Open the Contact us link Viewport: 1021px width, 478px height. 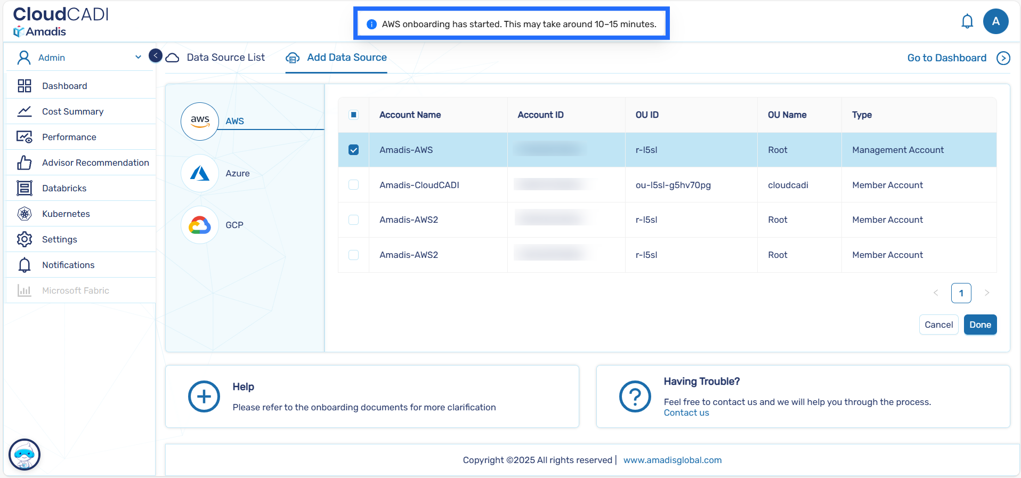click(x=686, y=412)
